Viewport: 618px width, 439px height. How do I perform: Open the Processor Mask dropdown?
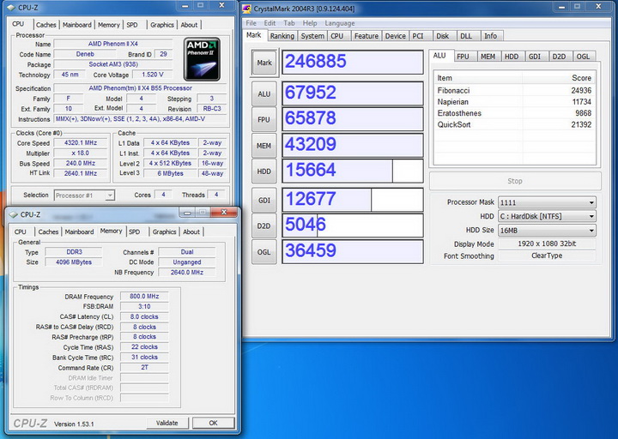547,202
